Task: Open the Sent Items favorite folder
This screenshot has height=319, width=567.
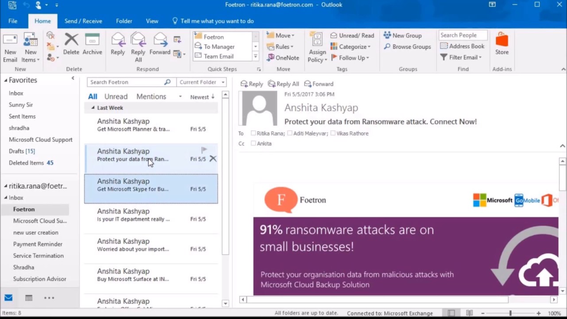Action: click(x=22, y=116)
